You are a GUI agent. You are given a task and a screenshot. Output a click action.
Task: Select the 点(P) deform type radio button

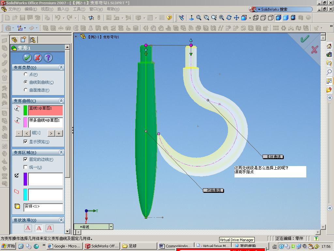(25, 74)
